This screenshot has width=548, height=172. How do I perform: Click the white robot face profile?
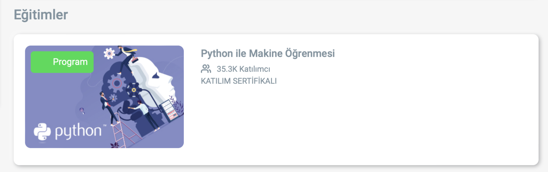click(160, 76)
